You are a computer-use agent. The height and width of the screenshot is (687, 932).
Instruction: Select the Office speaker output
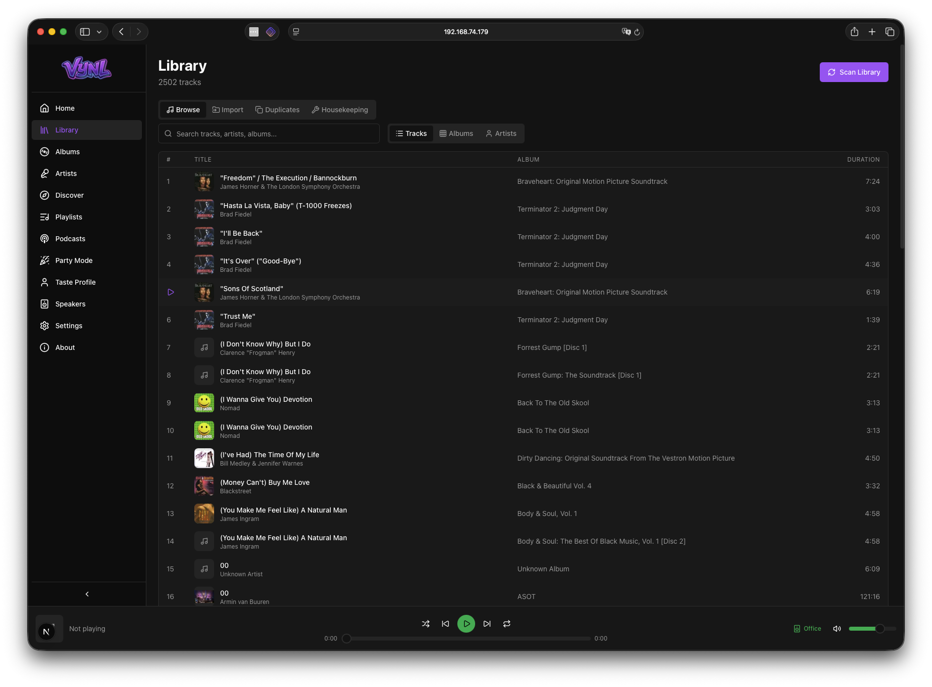click(808, 629)
